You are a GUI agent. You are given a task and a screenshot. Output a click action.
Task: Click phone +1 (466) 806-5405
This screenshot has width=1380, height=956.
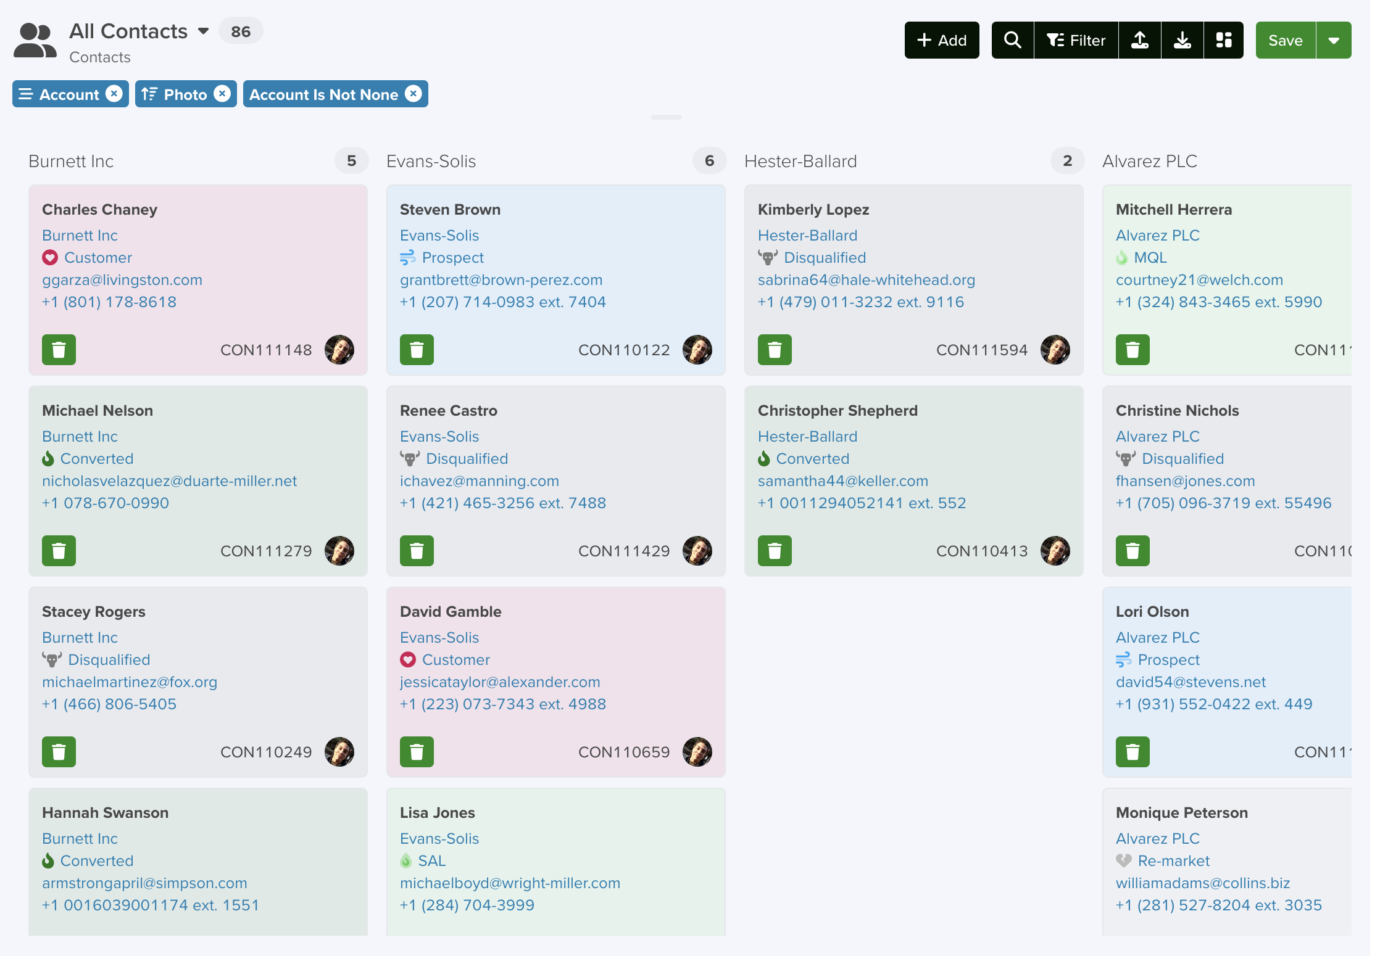(109, 704)
